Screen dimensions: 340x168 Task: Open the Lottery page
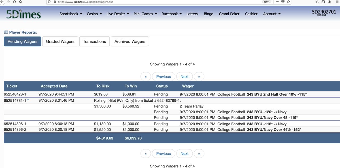coord(192,14)
